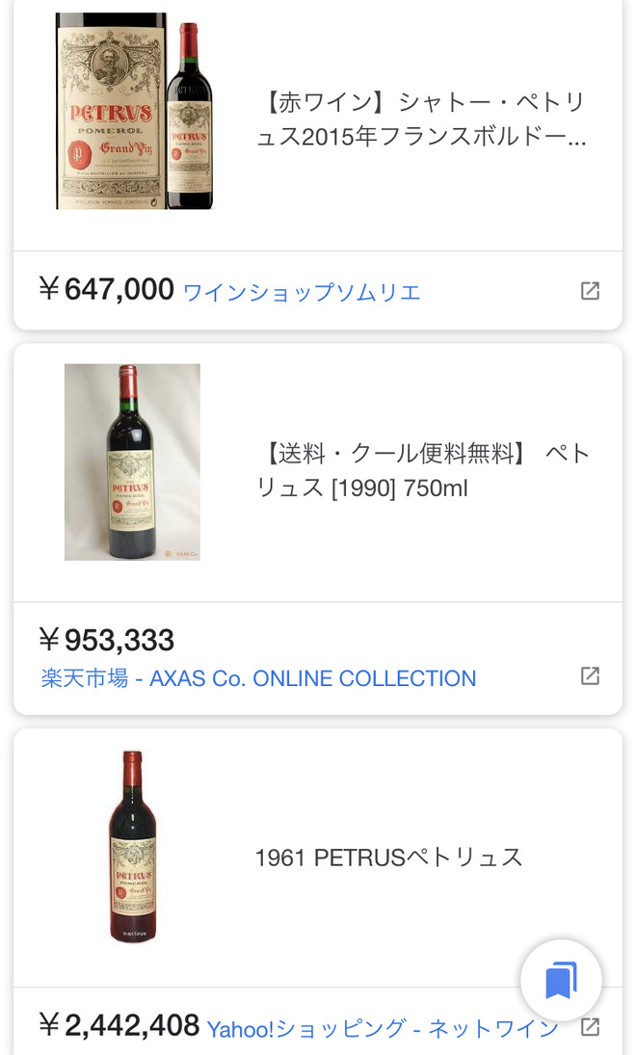Click the external link icon on the 1990 Petrus card
This screenshot has width=636, height=1055.
589,676
